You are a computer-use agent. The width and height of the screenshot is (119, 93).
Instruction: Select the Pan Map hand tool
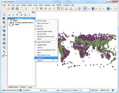click(37, 9)
